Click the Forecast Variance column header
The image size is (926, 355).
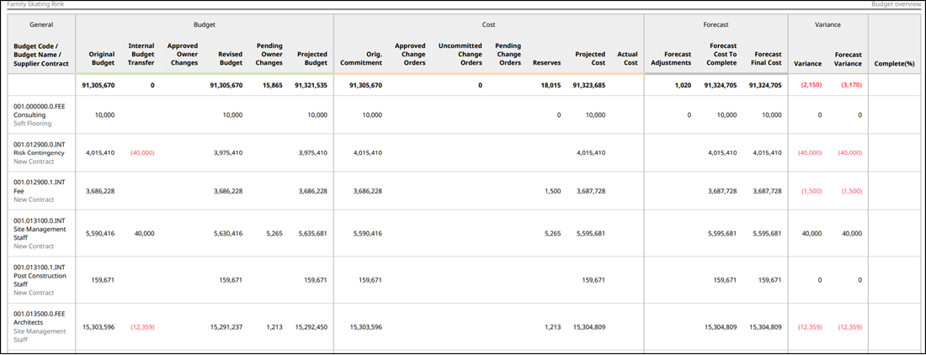point(848,58)
